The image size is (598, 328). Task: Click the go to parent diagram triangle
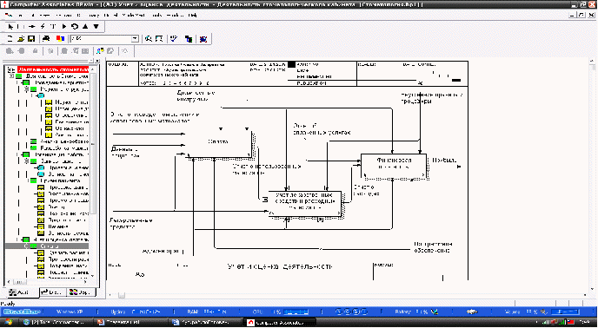tap(85, 27)
